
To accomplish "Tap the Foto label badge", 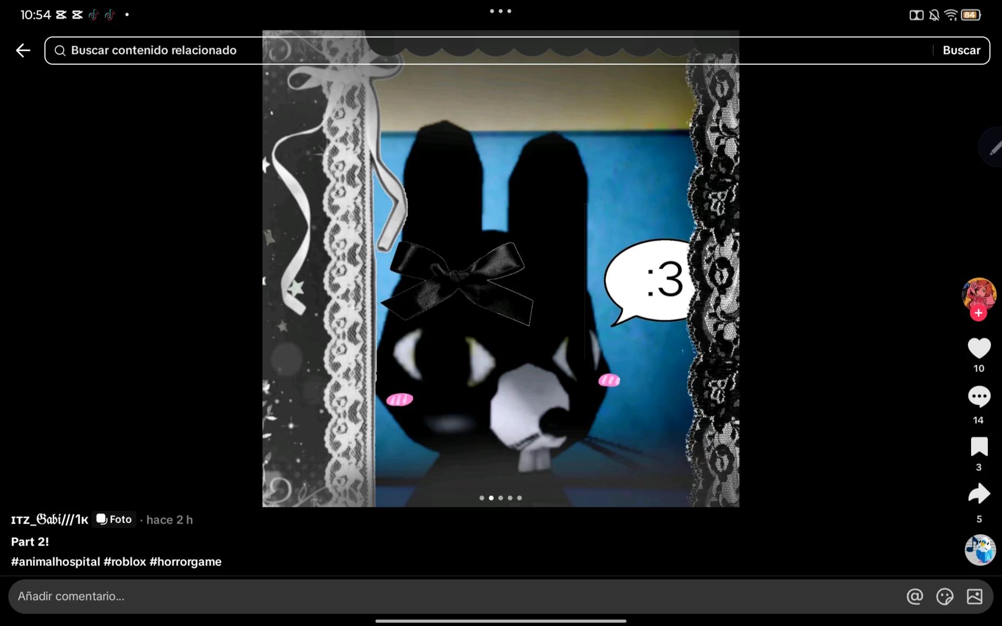I will pos(114,519).
